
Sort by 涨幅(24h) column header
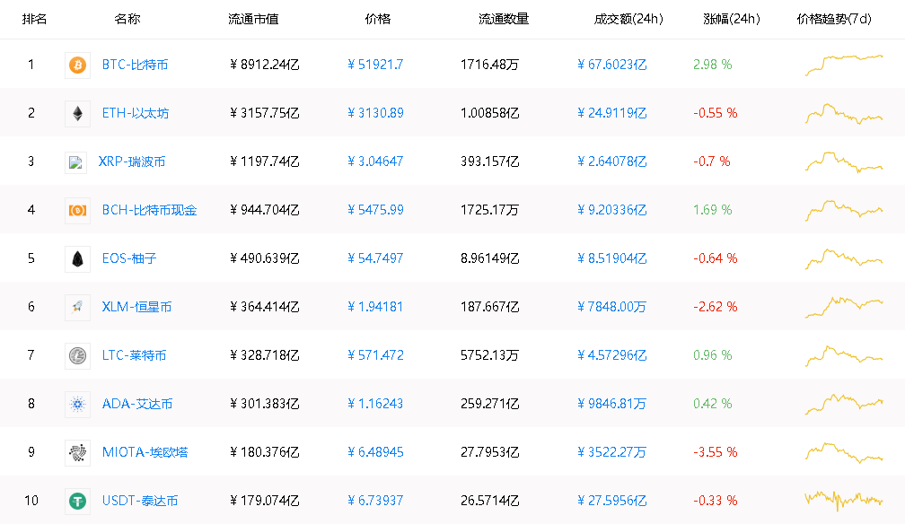[x=732, y=19]
